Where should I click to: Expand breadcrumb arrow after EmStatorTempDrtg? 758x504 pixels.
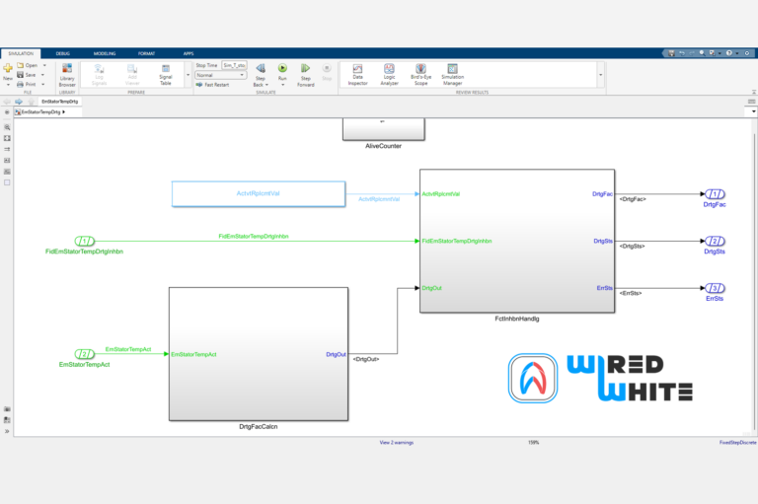[x=64, y=112]
